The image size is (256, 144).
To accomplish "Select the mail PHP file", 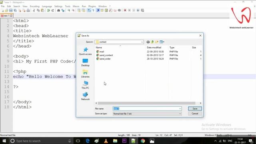I will pos(102,52).
